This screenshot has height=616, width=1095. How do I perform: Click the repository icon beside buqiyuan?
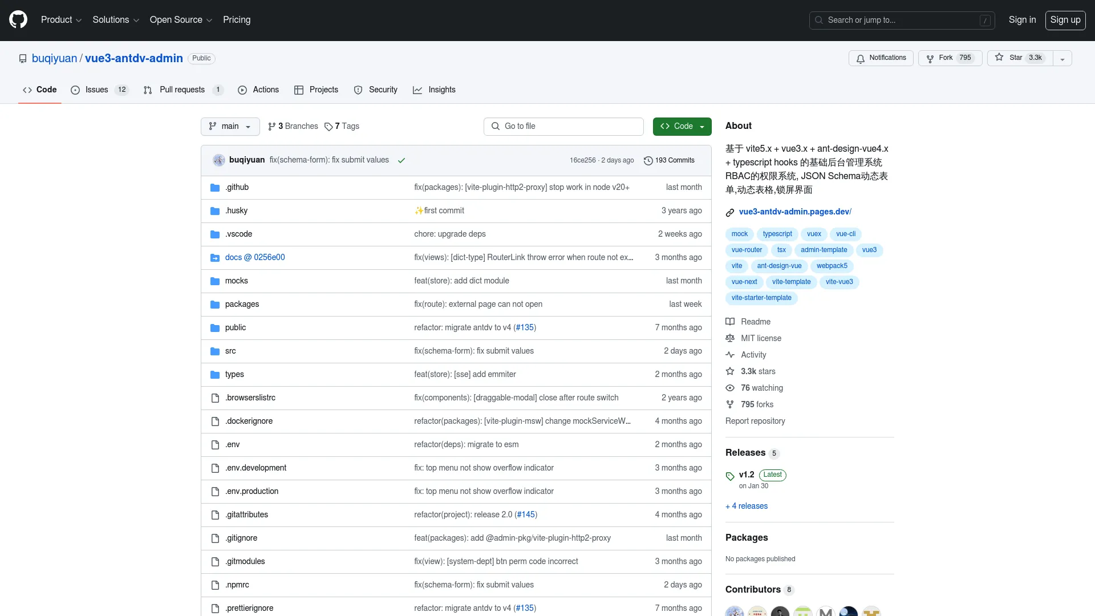tap(23, 59)
